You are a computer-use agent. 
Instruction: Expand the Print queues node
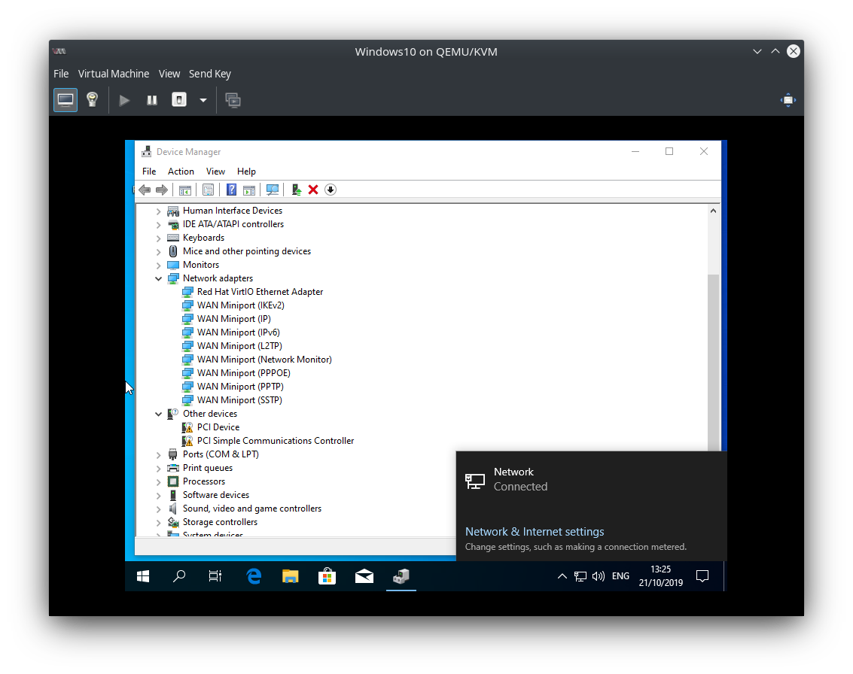(158, 469)
